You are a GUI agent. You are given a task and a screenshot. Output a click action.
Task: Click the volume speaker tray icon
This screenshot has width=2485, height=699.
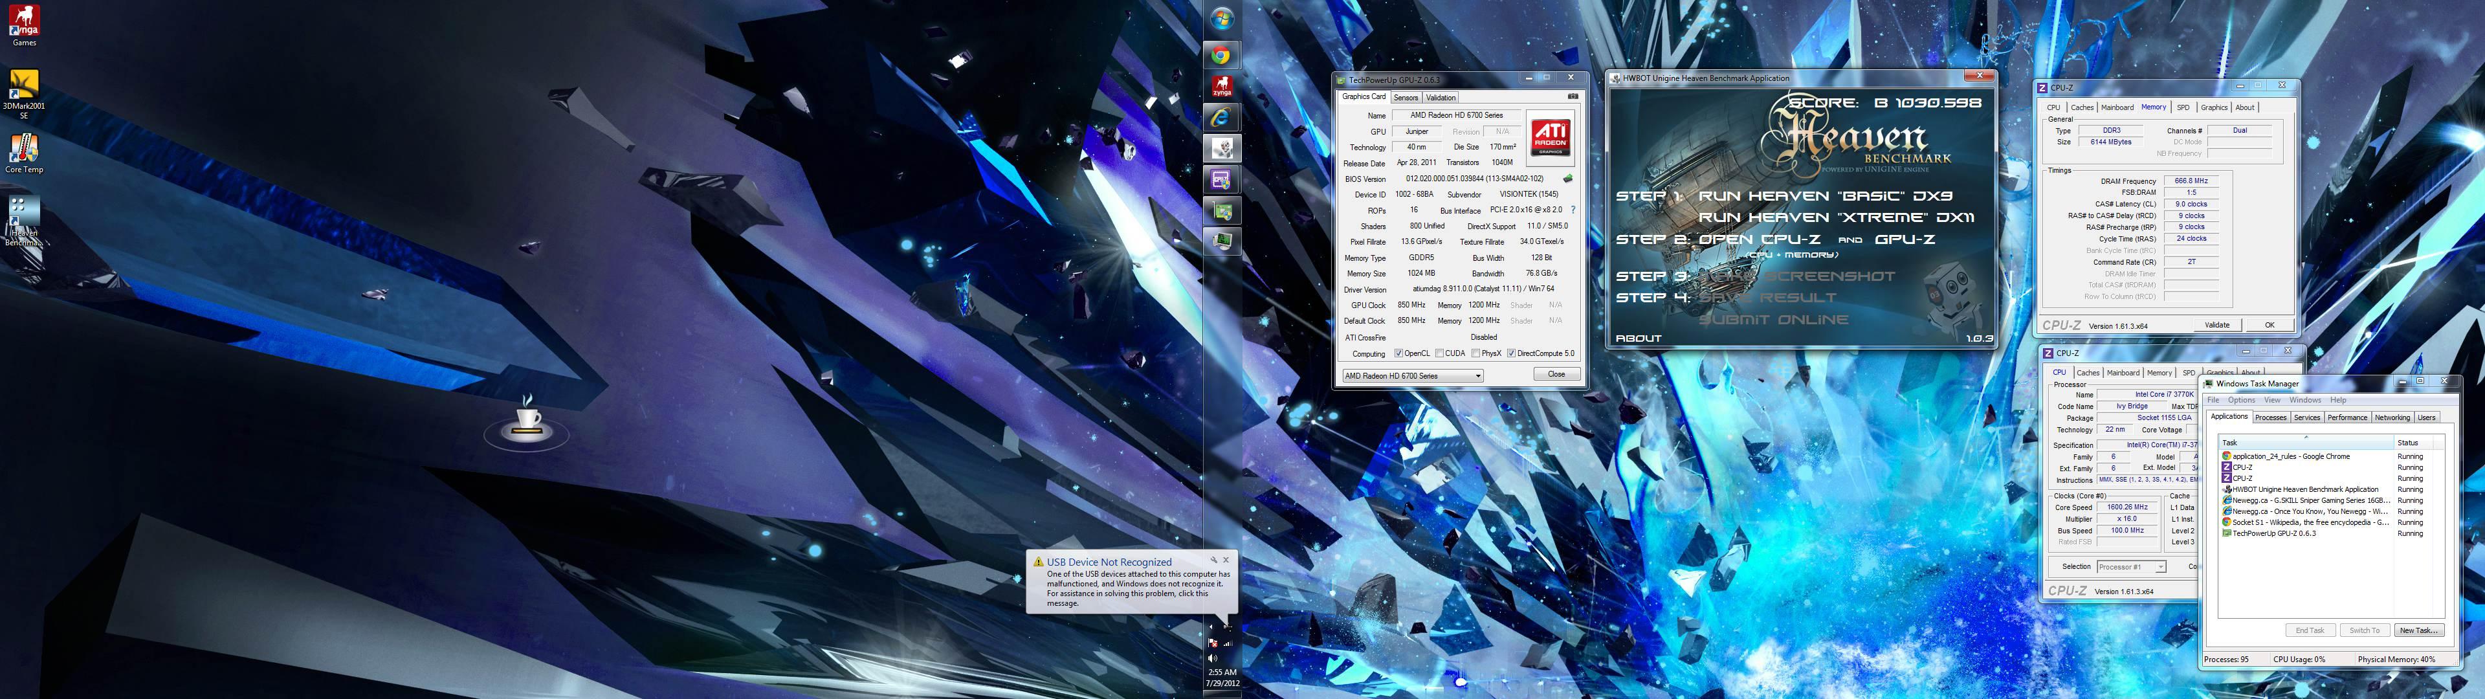click(1213, 658)
